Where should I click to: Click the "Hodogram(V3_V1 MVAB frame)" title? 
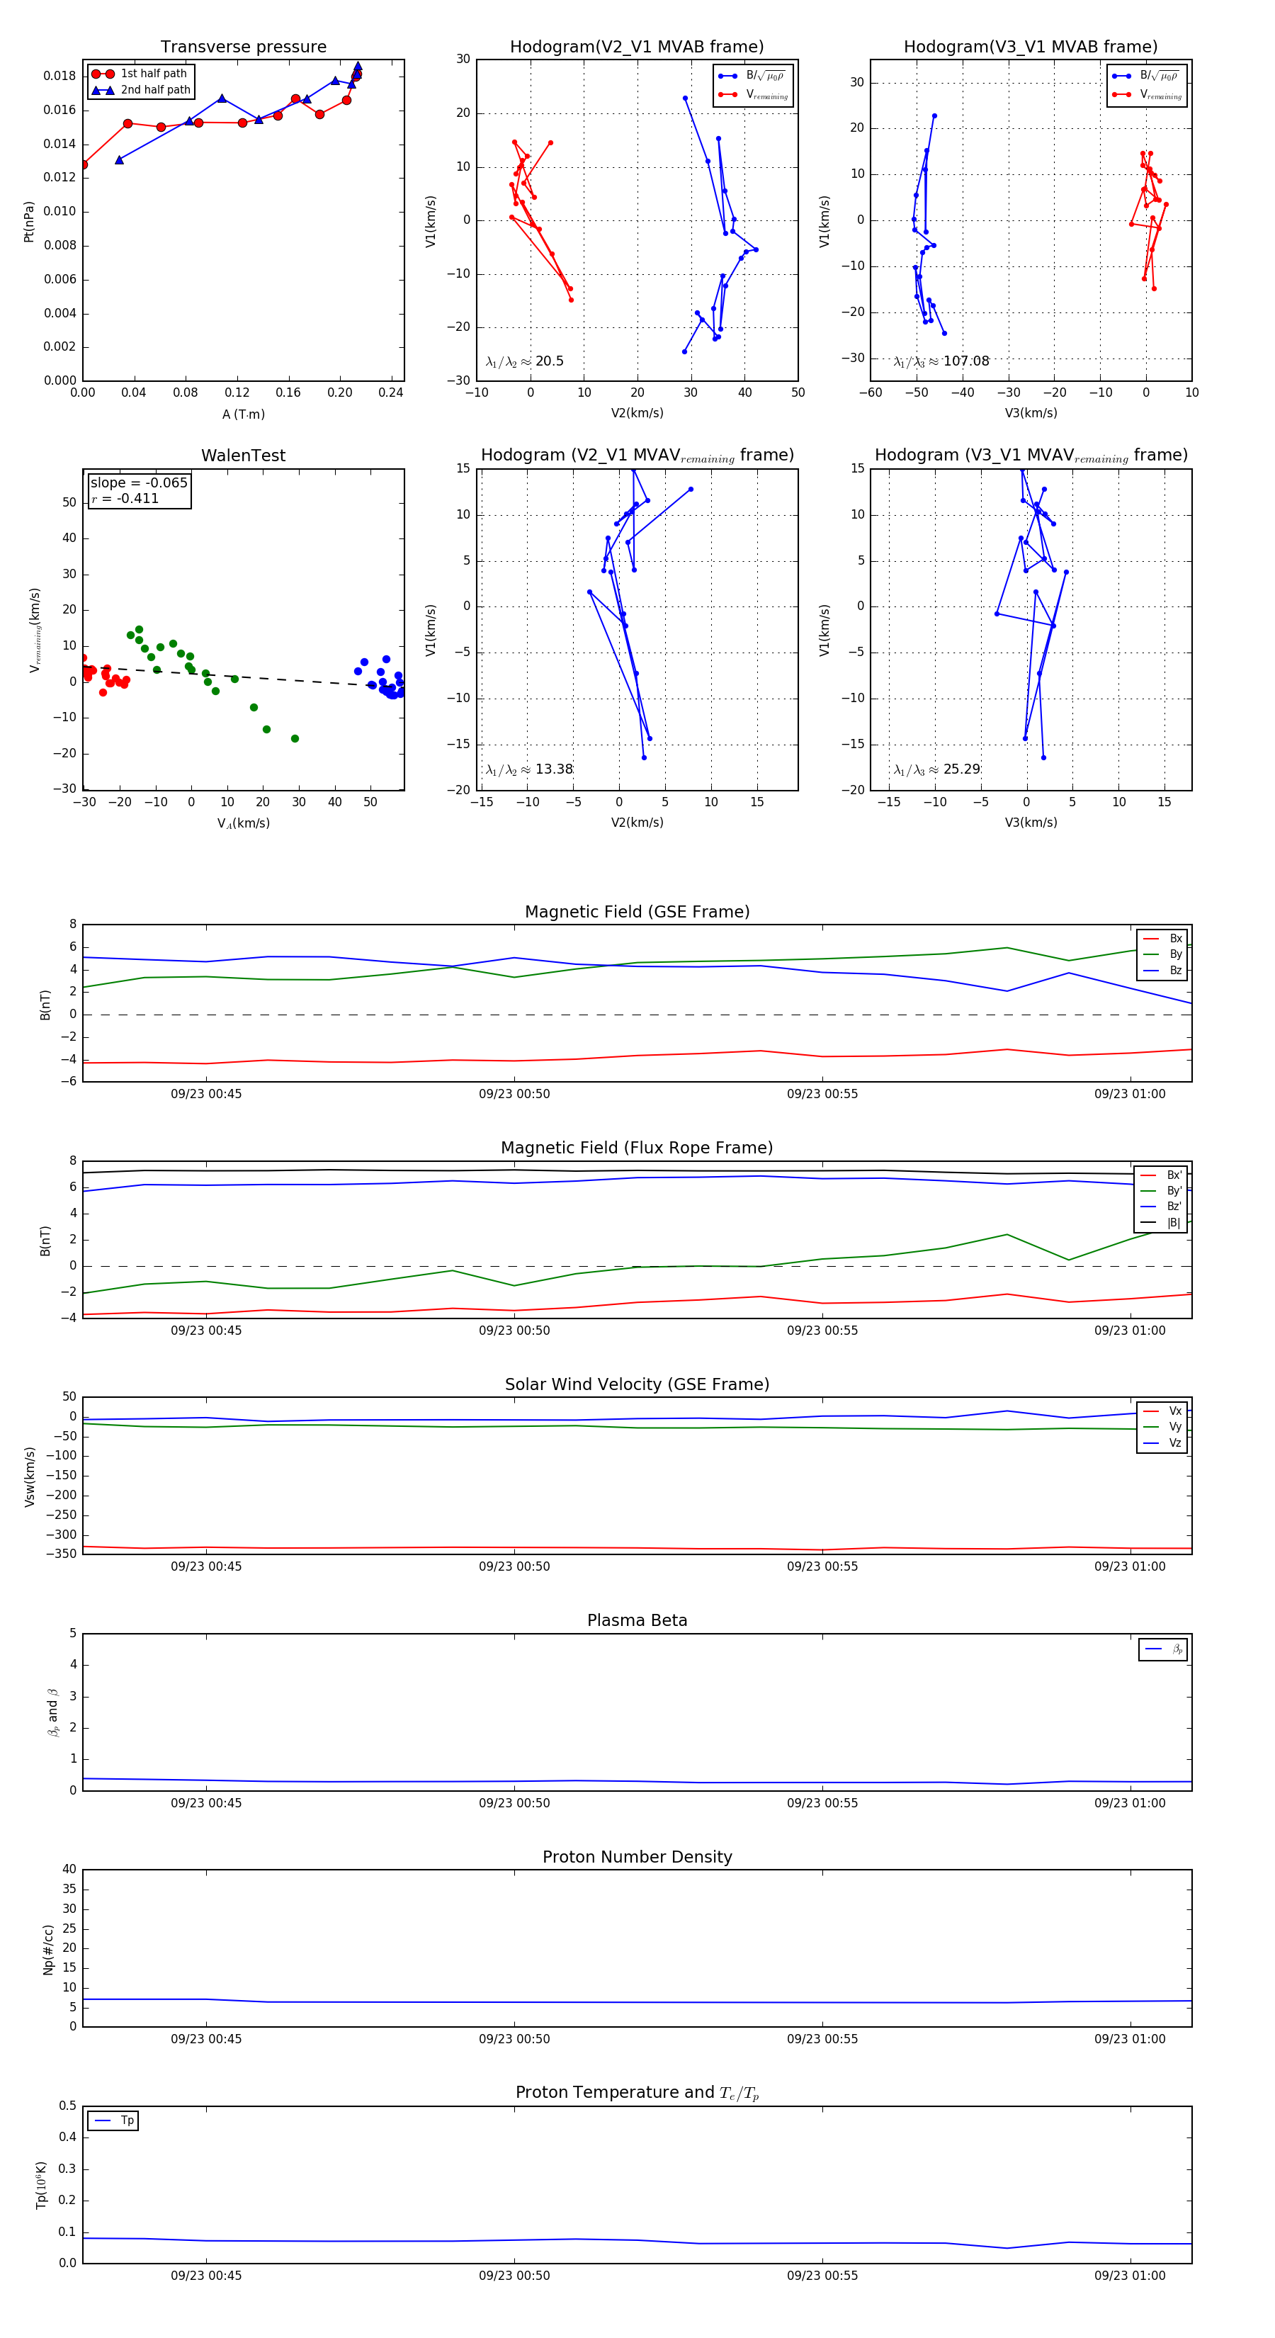pos(1031,46)
